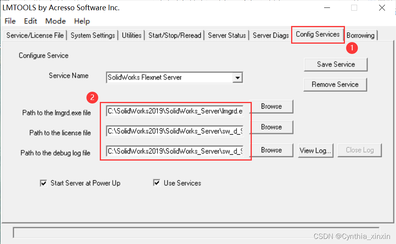Browse for the debug log file

(271, 150)
